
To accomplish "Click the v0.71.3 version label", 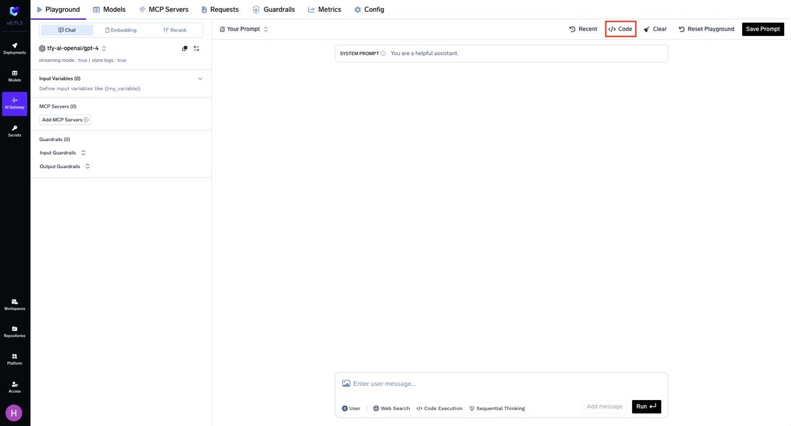I will pos(14,23).
